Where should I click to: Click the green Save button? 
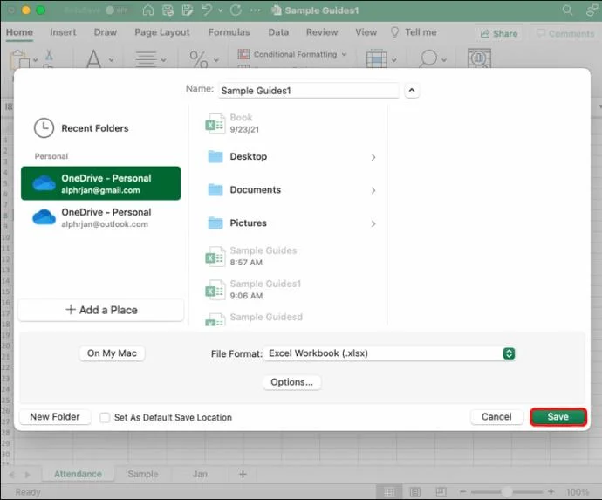pos(558,417)
